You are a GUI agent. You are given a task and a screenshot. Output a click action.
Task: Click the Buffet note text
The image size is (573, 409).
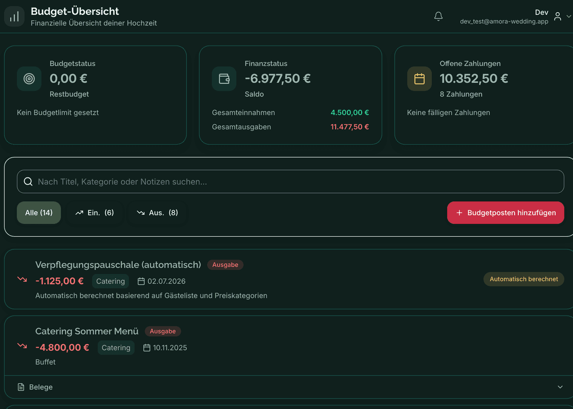pos(46,362)
